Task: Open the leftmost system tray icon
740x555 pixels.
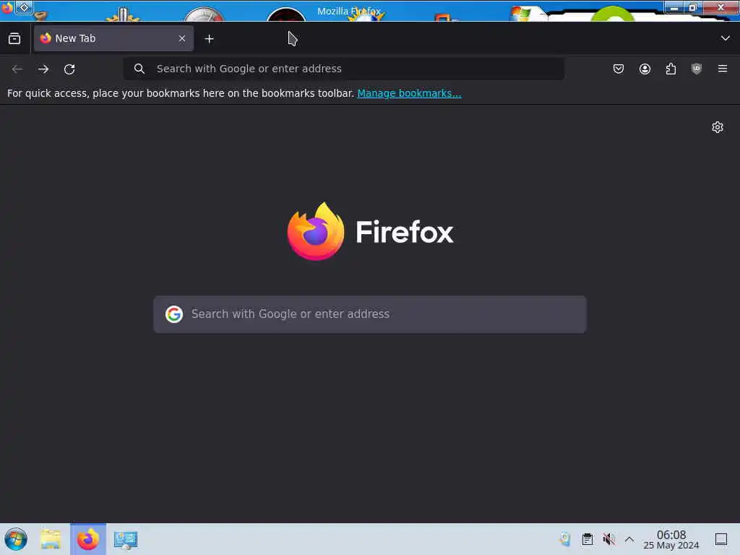Action: pyautogui.click(x=565, y=539)
